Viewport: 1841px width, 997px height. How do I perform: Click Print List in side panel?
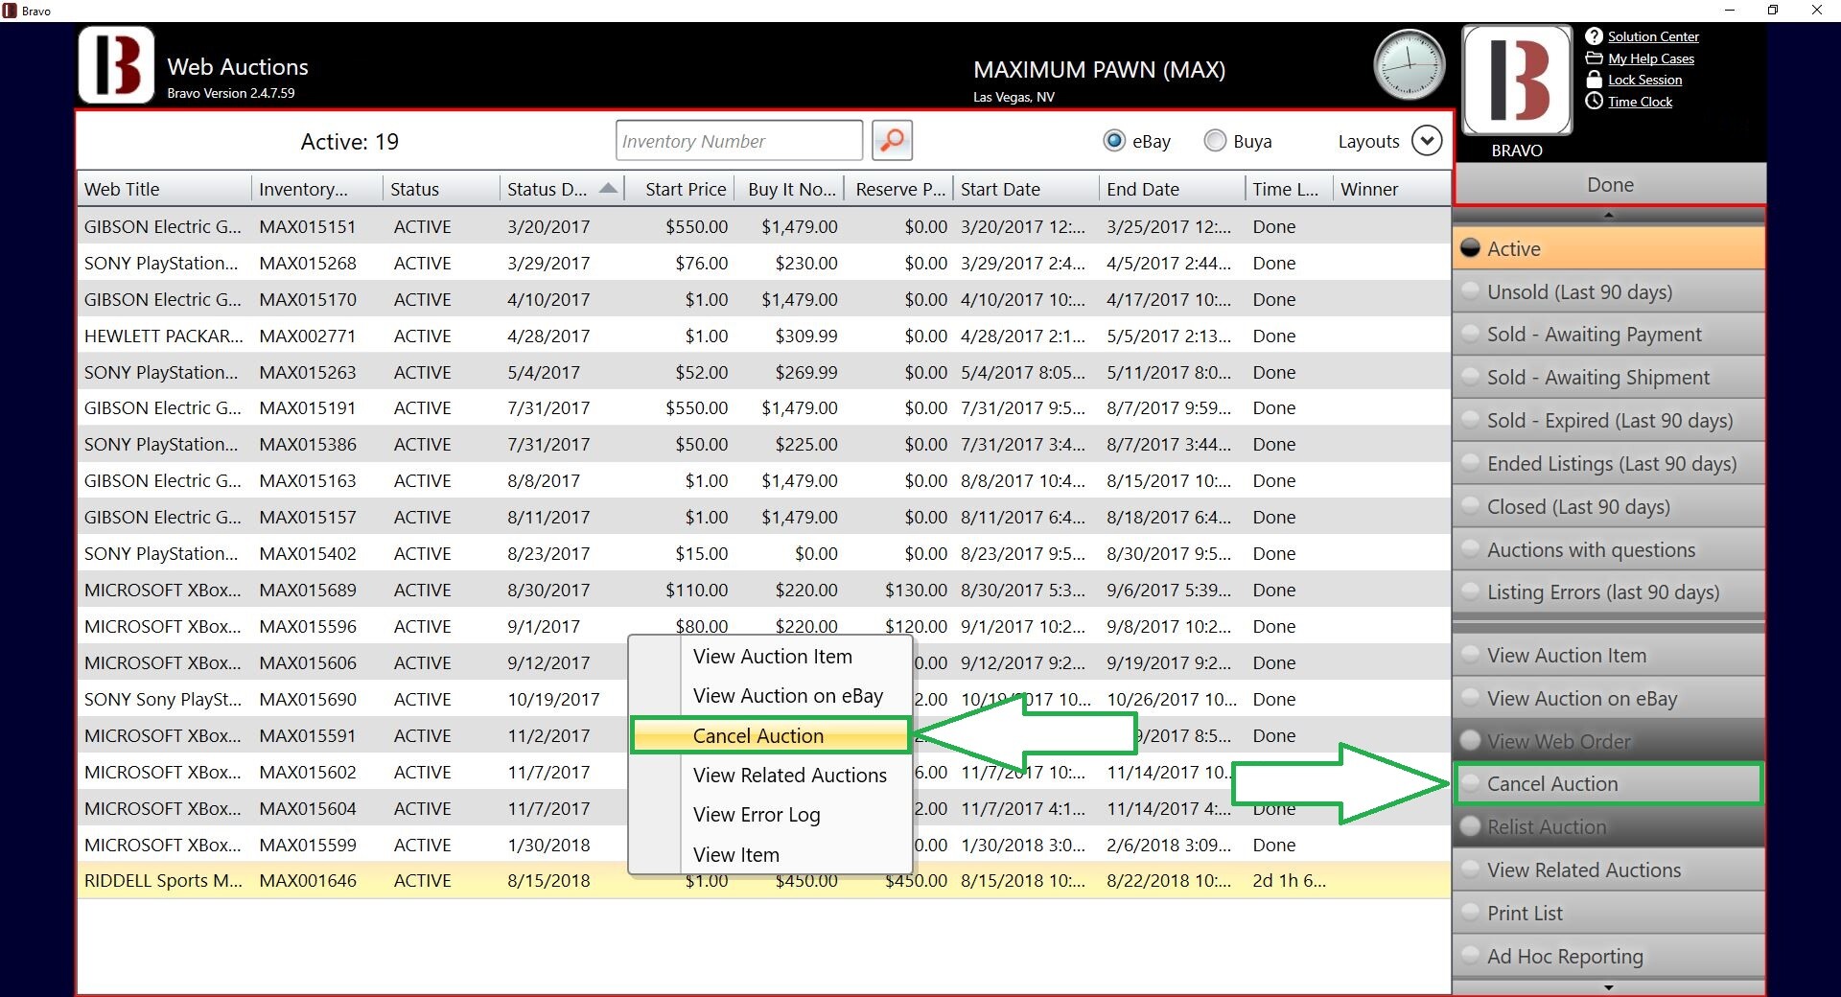click(x=1609, y=914)
